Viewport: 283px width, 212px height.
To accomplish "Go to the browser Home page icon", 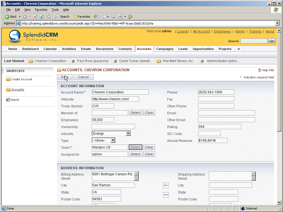I will (x=48, y=17).
